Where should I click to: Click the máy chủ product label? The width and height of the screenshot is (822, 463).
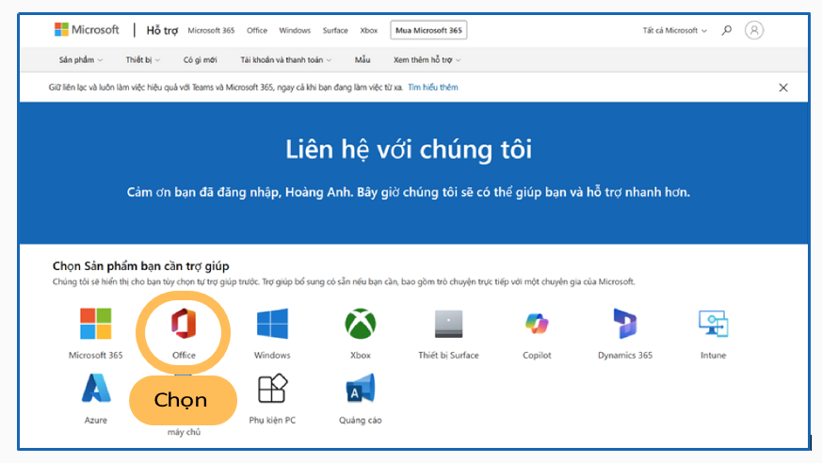tap(184, 432)
